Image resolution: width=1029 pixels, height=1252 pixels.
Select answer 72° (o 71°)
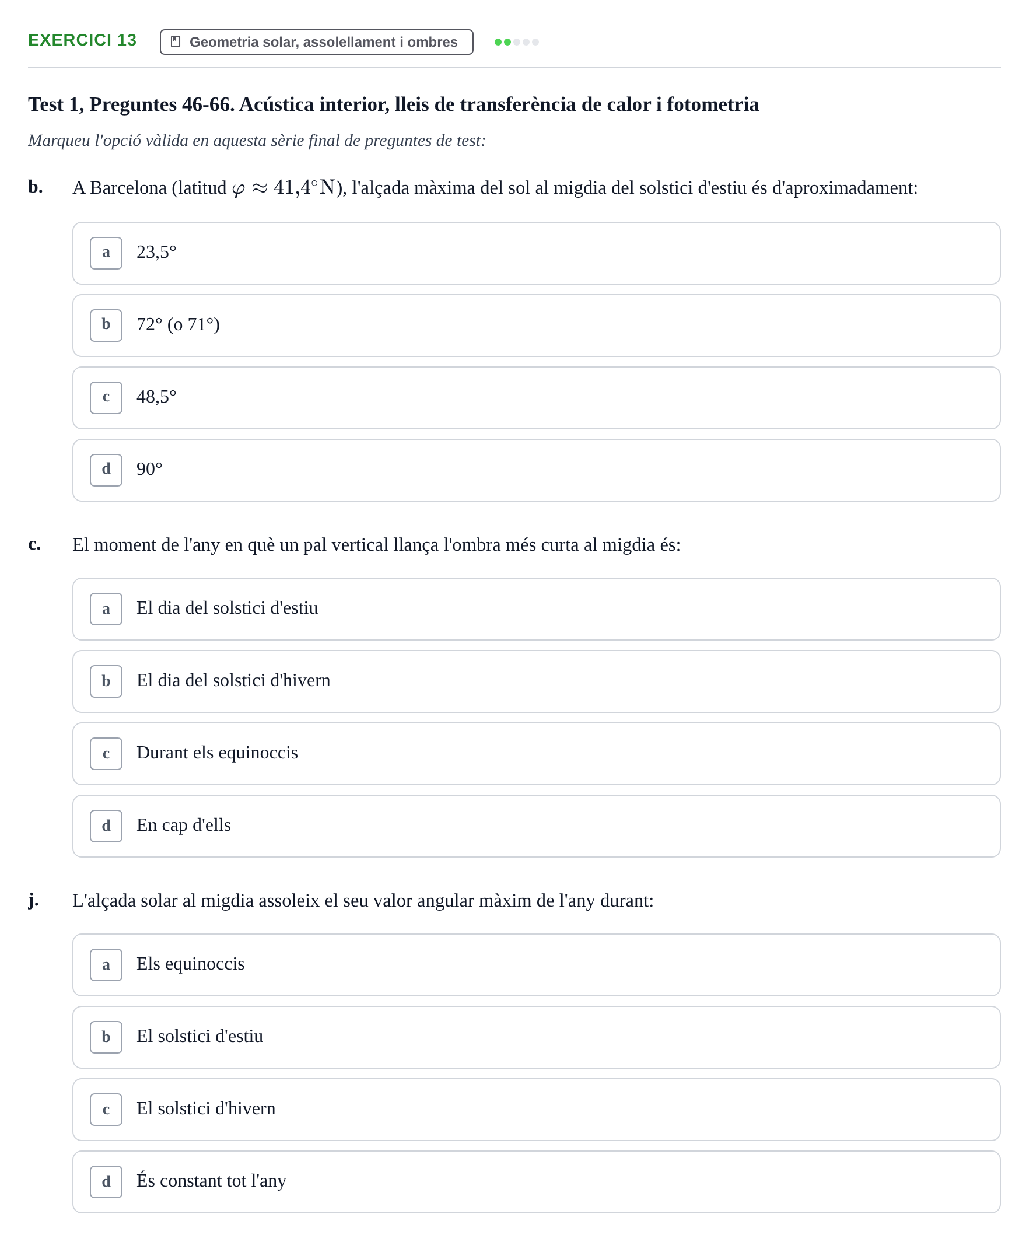click(537, 326)
